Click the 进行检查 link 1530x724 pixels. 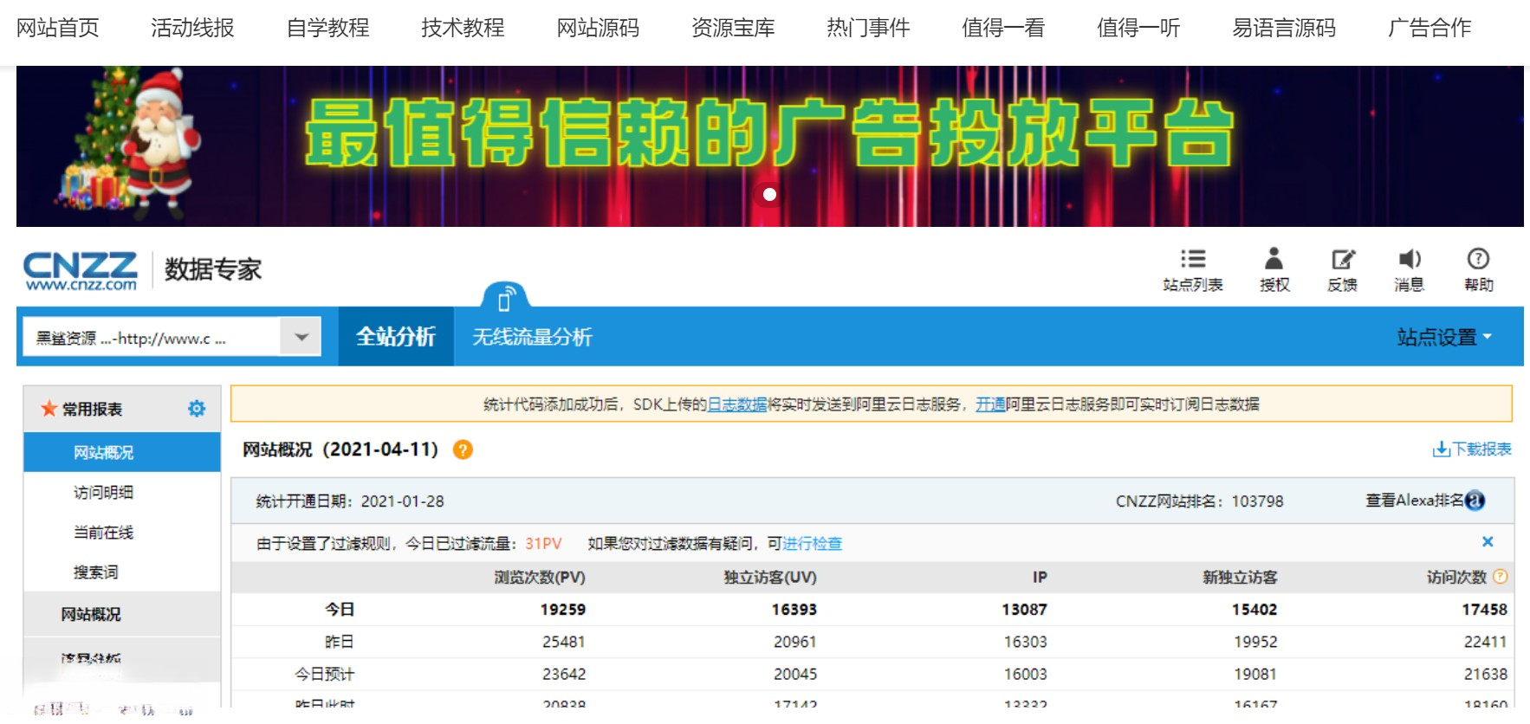coord(812,544)
